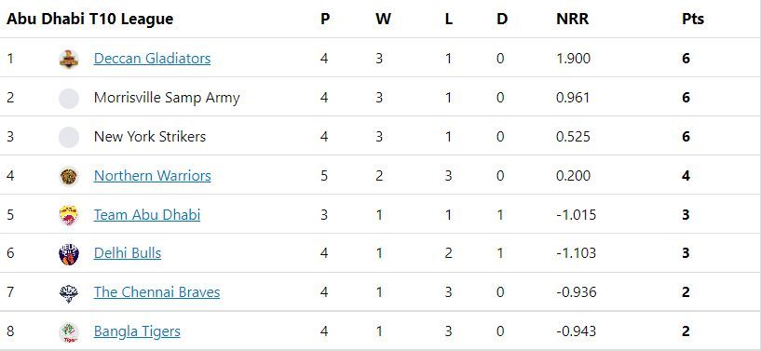Follow the Team Abu Dhabi link
The width and height of the screenshot is (761, 351).
coord(146,214)
